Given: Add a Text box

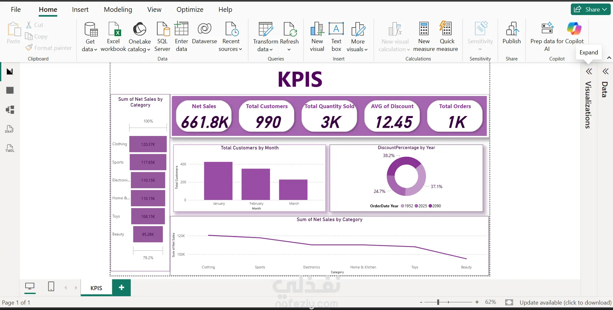Looking at the screenshot, I should [x=336, y=36].
